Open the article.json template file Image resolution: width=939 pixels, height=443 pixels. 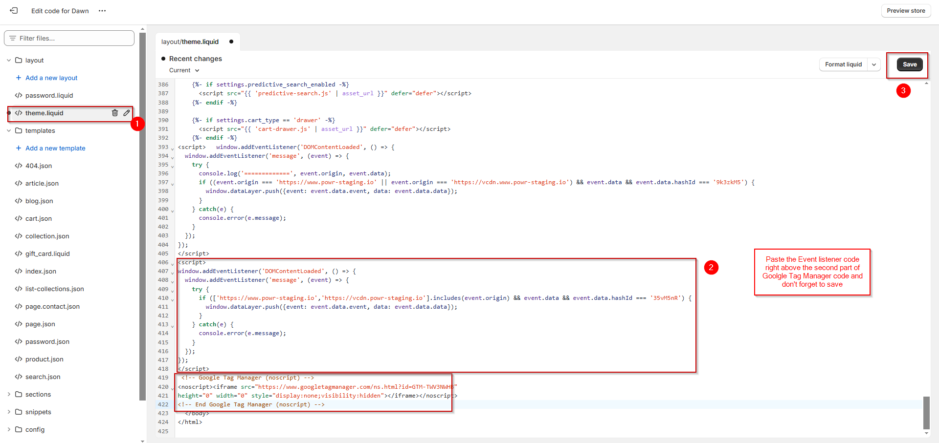point(42,183)
